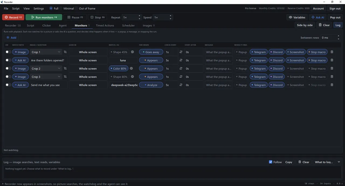Screen dimensions: 345x186
Task: Add a new monitor row
Action: point(11,38)
